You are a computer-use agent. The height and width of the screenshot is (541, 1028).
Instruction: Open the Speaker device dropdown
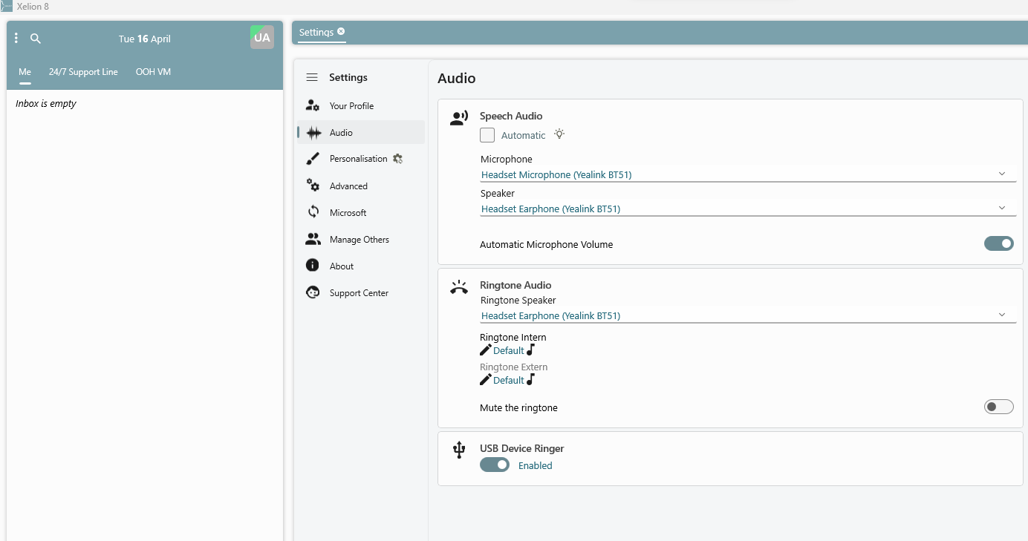click(748, 209)
